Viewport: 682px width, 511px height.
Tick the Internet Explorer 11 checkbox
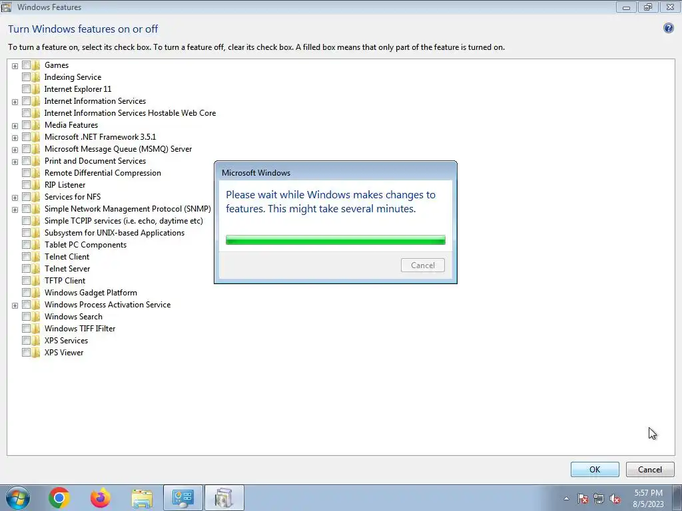(26, 89)
